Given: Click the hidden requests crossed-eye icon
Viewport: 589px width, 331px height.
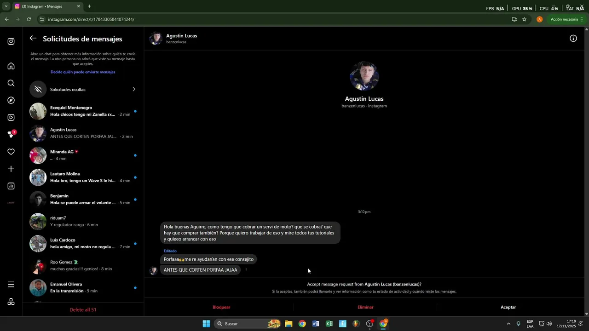Looking at the screenshot, I should 38,89.
